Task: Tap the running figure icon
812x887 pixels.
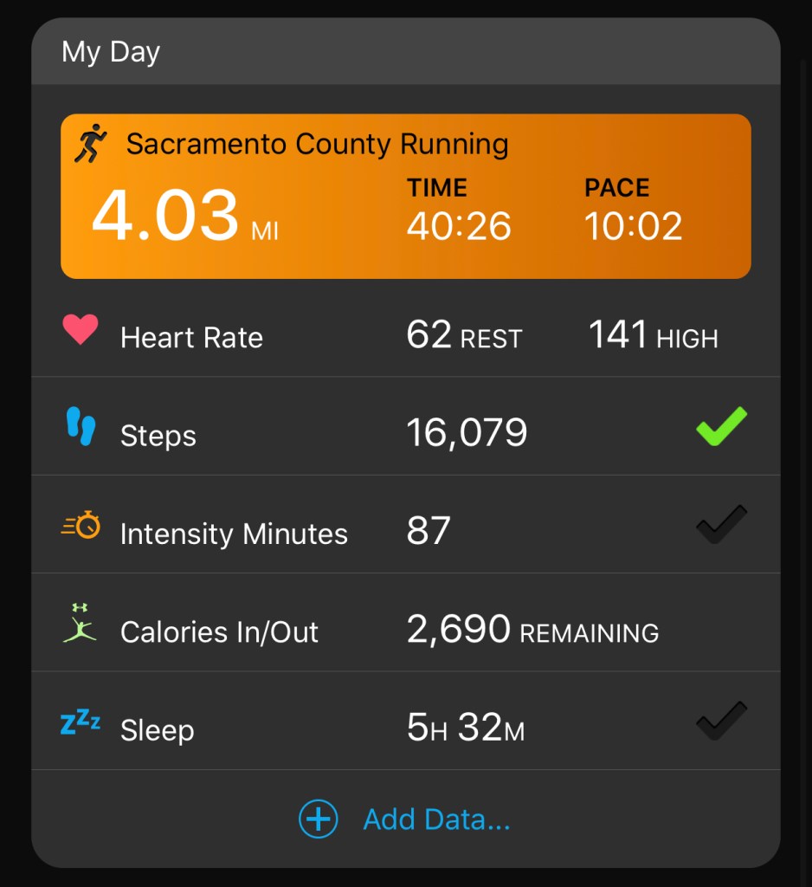Action: coord(90,144)
